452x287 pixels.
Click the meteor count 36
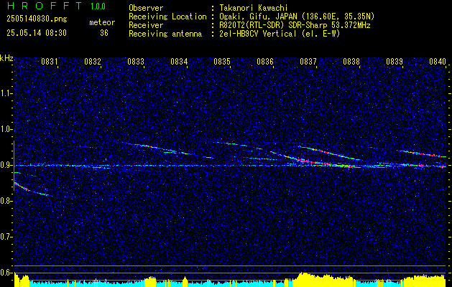pyautogui.click(x=104, y=33)
